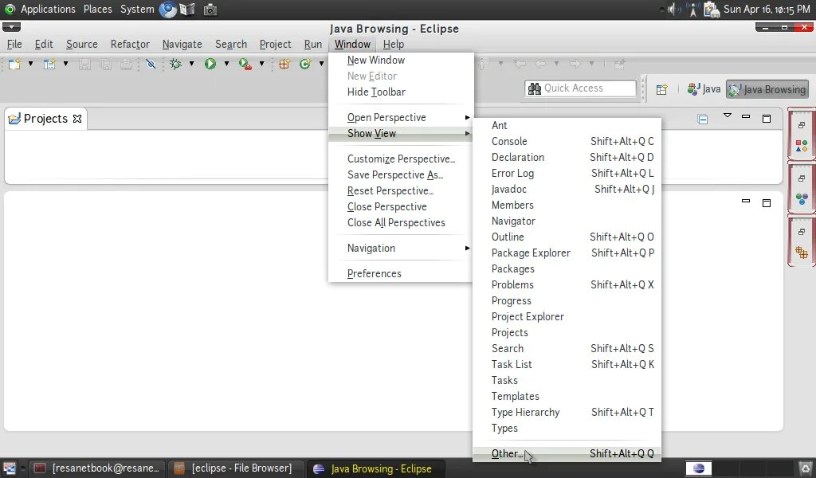816x478 pixels.
Task: Show the Task List view
Action: tap(567, 365)
